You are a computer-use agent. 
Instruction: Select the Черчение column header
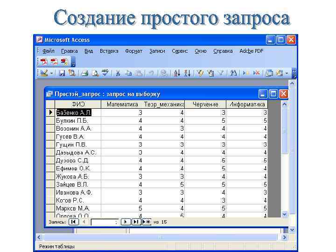point(205,105)
